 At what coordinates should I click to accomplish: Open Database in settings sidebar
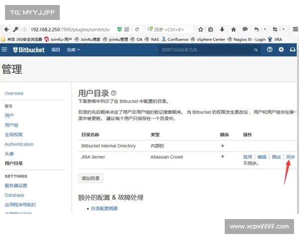14,195
